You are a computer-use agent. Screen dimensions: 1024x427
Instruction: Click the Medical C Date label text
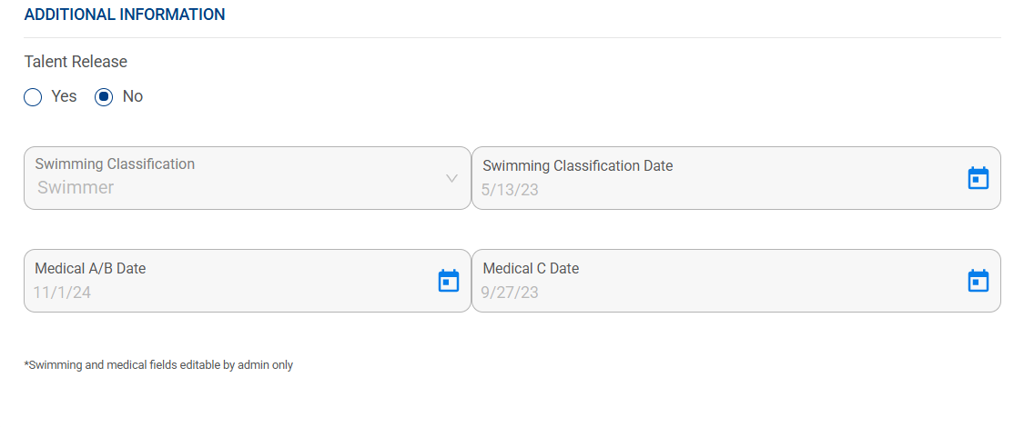[x=531, y=269]
